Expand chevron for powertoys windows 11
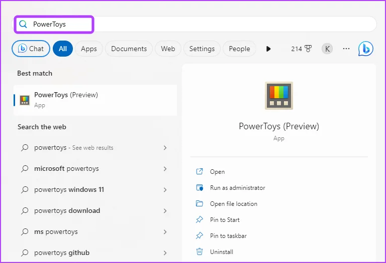Viewport: 386px width, 263px height. (165, 190)
